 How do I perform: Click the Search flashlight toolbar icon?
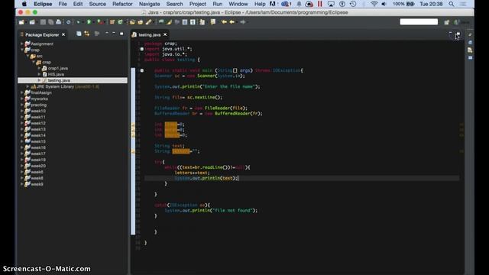148,22
